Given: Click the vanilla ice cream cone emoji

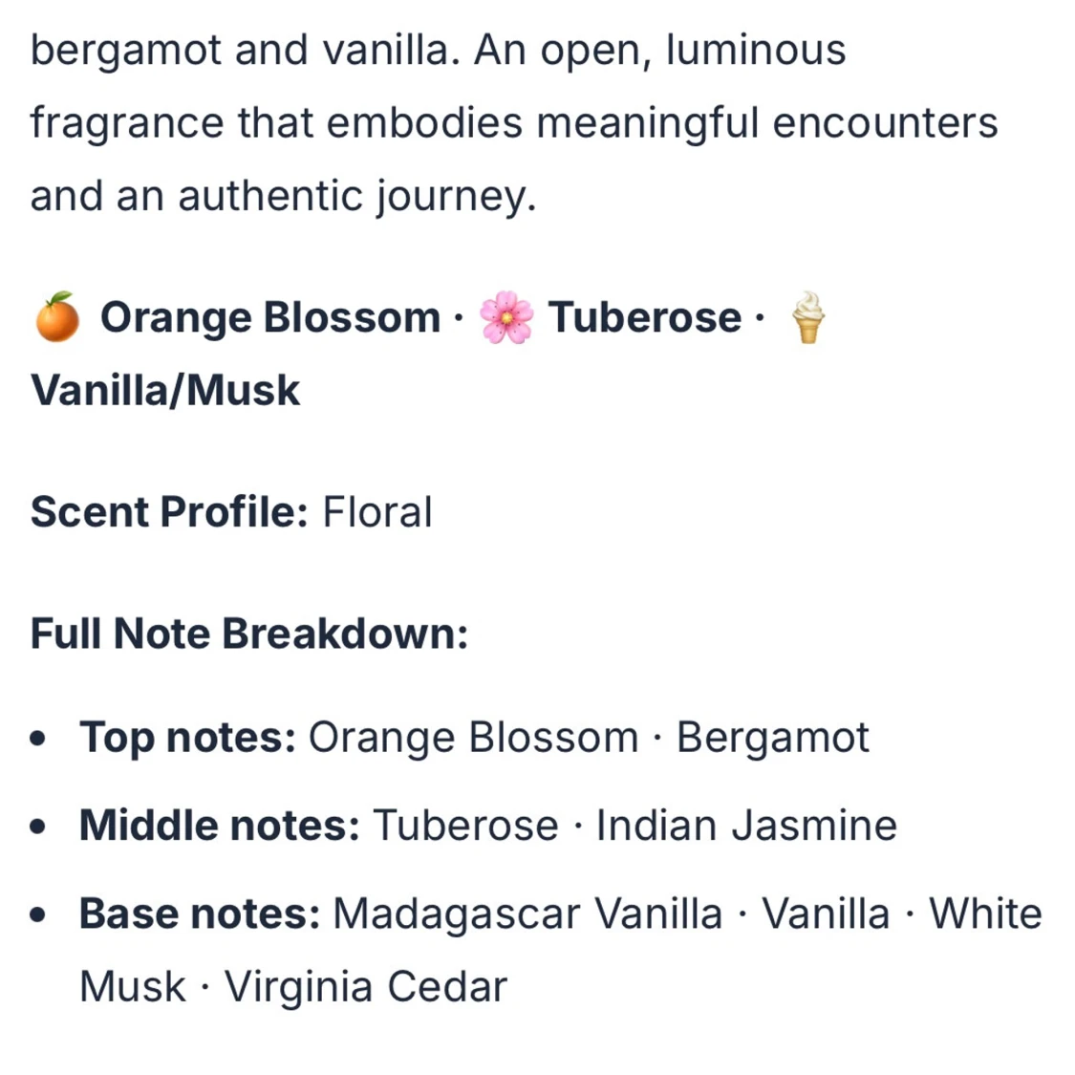Looking at the screenshot, I should click(808, 317).
